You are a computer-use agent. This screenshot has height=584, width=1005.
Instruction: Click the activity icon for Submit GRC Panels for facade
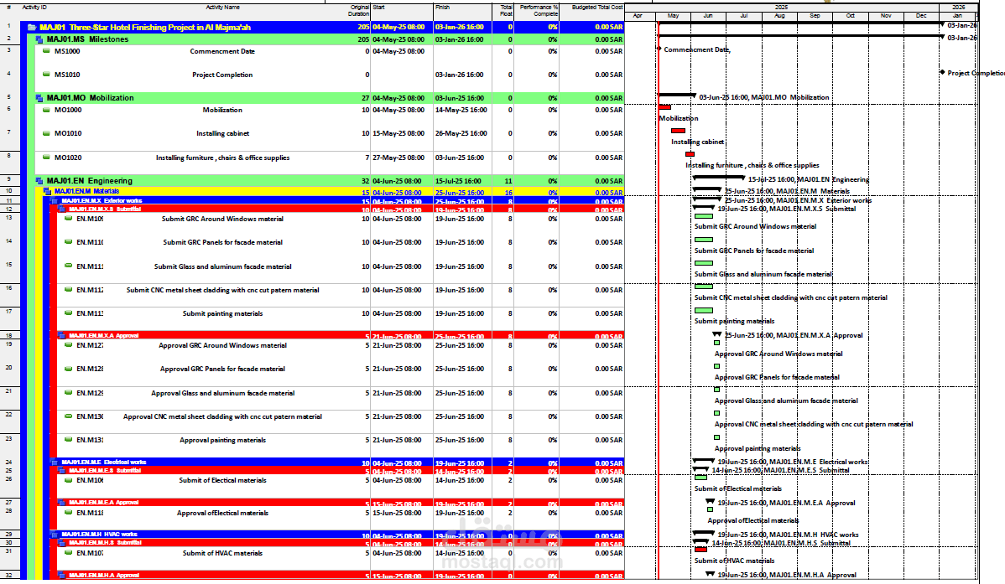click(x=69, y=242)
